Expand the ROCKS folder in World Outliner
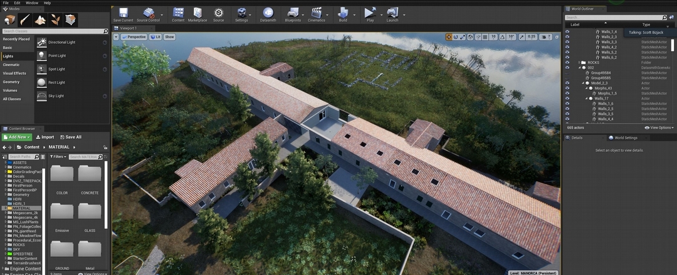This screenshot has height=275, width=677. pyautogui.click(x=579, y=62)
